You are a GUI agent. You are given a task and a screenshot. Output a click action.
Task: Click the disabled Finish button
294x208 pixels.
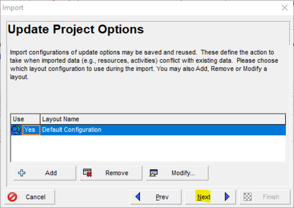(264, 197)
